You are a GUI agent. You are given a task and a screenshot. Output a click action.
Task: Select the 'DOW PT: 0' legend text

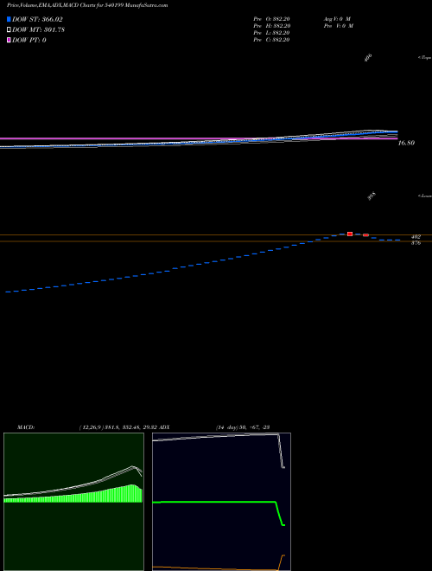pos(29,40)
